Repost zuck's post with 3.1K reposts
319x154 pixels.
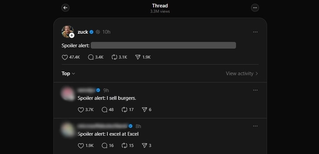[x=114, y=57]
